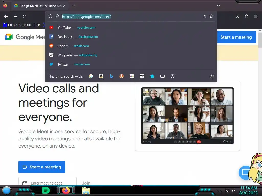Open search settings gear icon
The image size is (262, 196).
click(x=212, y=76)
